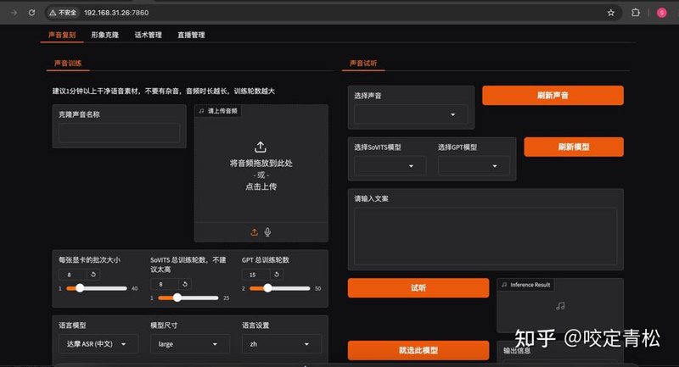Open the 选择SoVITS模型 dropdown
679x367 pixels.
point(390,166)
